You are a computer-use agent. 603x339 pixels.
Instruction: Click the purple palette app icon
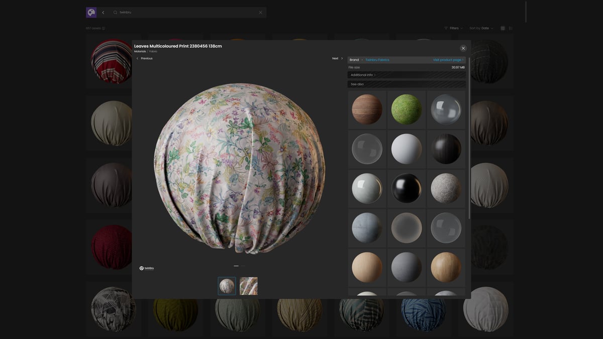click(91, 12)
